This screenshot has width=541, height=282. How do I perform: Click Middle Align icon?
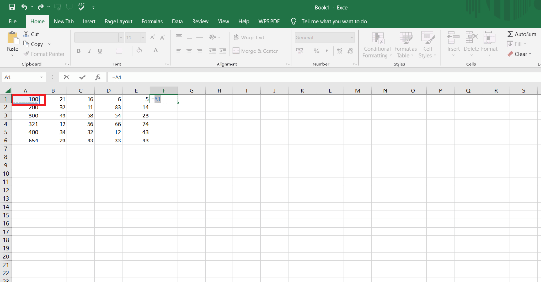(x=189, y=37)
